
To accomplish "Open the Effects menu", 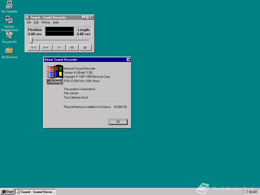I will click(46, 22).
